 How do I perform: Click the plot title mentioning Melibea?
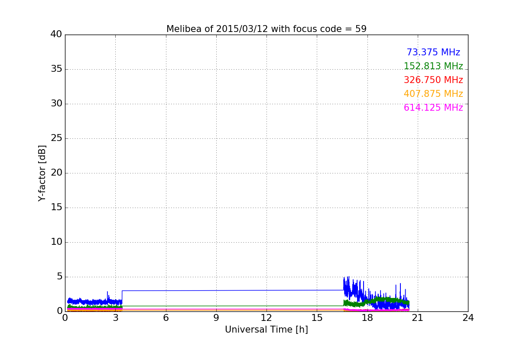266,29
